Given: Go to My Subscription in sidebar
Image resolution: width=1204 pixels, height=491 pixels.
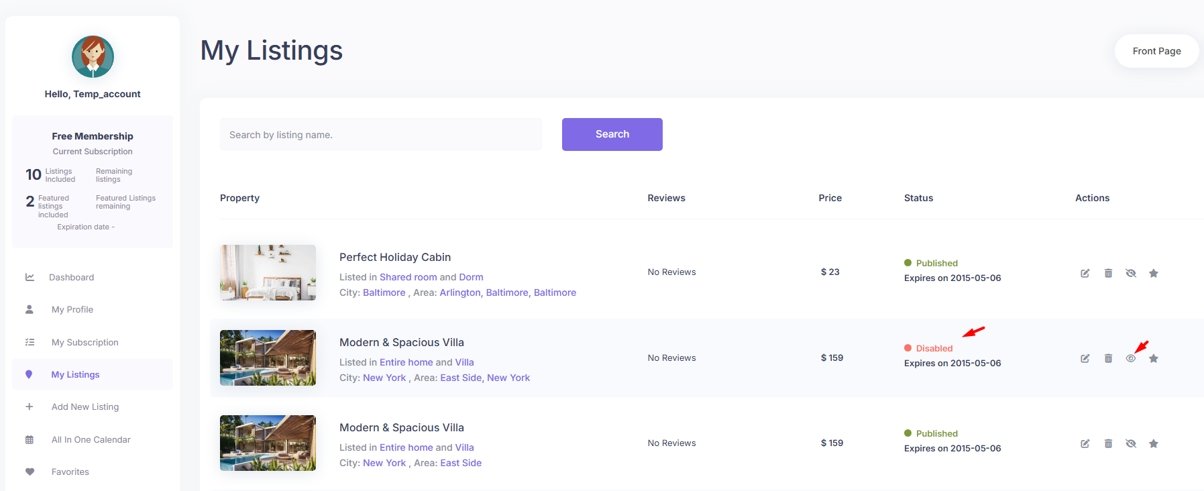Looking at the screenshot, I should point(85,342).
